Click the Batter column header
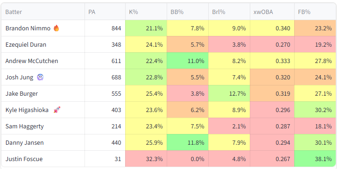 tap(43, 12)
